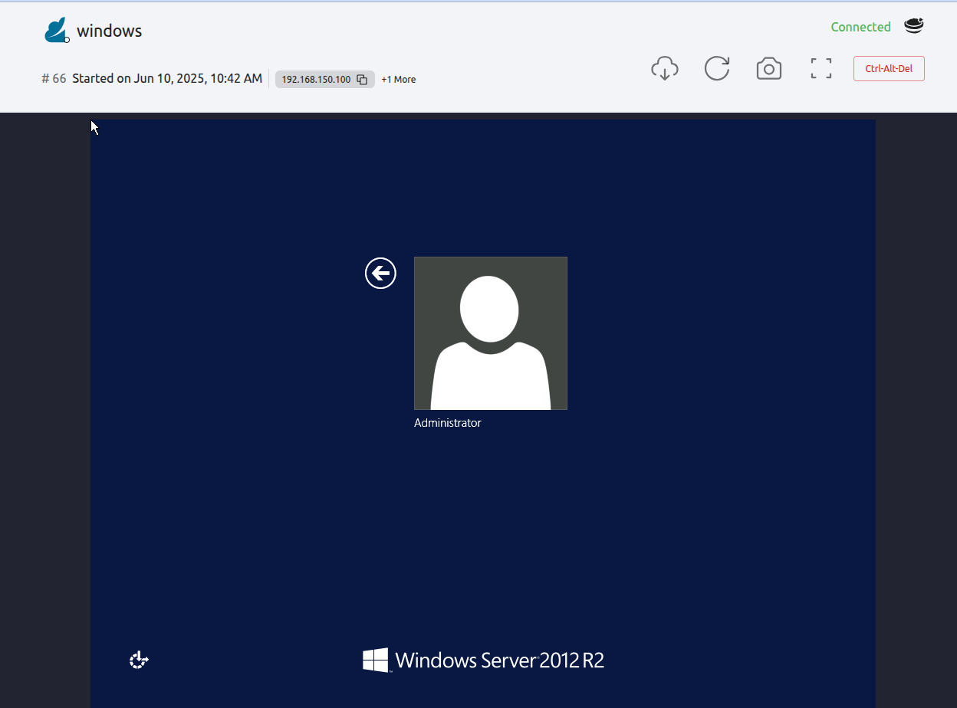
Task: Click the # 66 session number
Action: pos(53,78)
